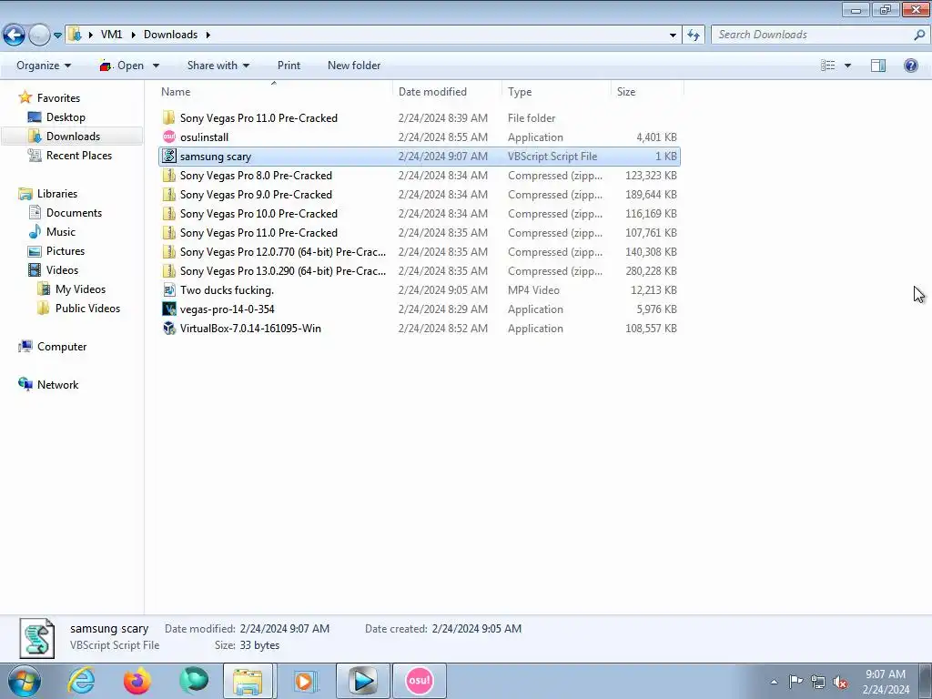Open Windows Media Player from the taskbar
932x699 pixels.
[x=306, y=681]
